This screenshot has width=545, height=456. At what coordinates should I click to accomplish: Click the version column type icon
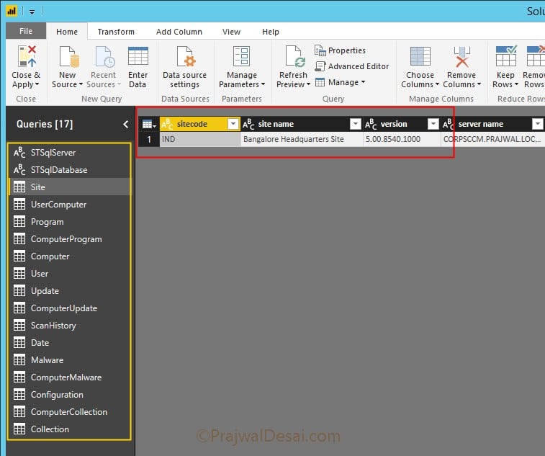[371, 124]
